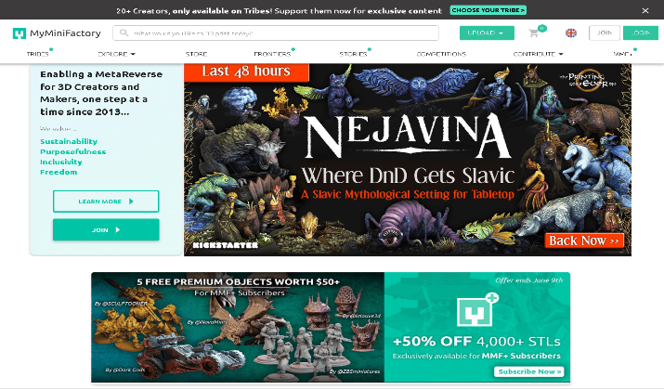
Task: Click the MyMiniFactory logo icon
Action: tap(20, 33)
